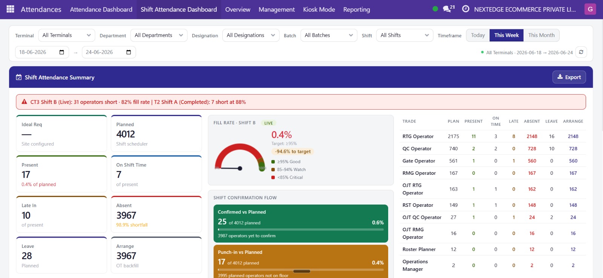Image resolution: width=603 pixels, height=278 pixels.
Task: Click the Late In 10 card
Action: coord(61,215)
